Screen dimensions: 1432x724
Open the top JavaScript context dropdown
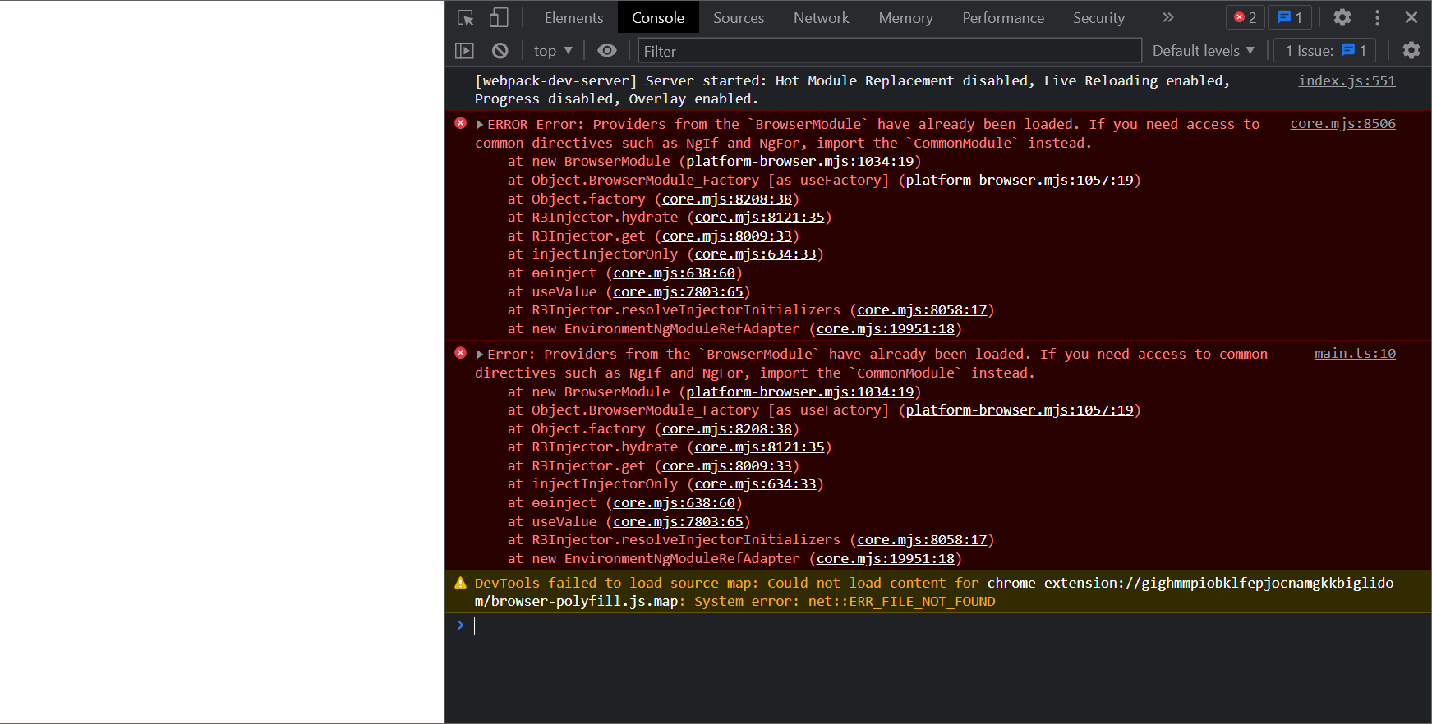click(553, 51)
